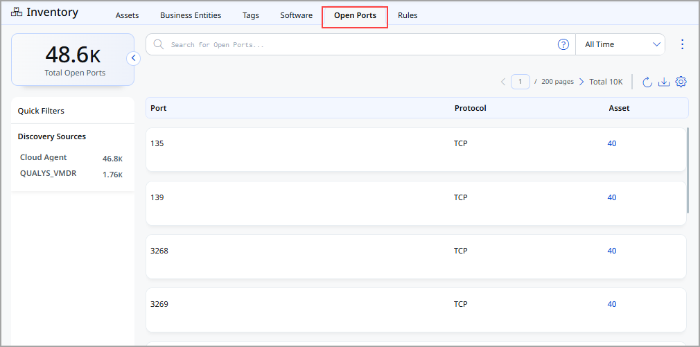Click the Protocol column header
This screenshot has width=700, height=347.
coord(470,108)
